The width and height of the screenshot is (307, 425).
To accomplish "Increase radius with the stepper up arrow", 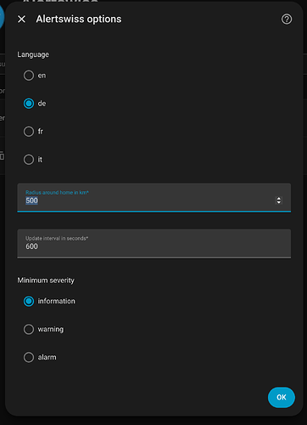I will 279,198.
